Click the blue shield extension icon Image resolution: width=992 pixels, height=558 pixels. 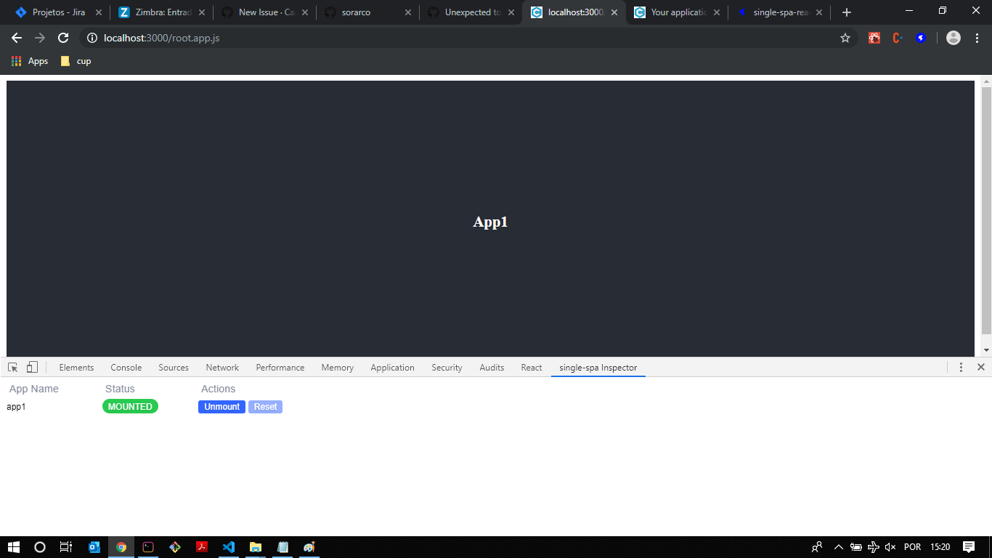click(x=921, y=38)
